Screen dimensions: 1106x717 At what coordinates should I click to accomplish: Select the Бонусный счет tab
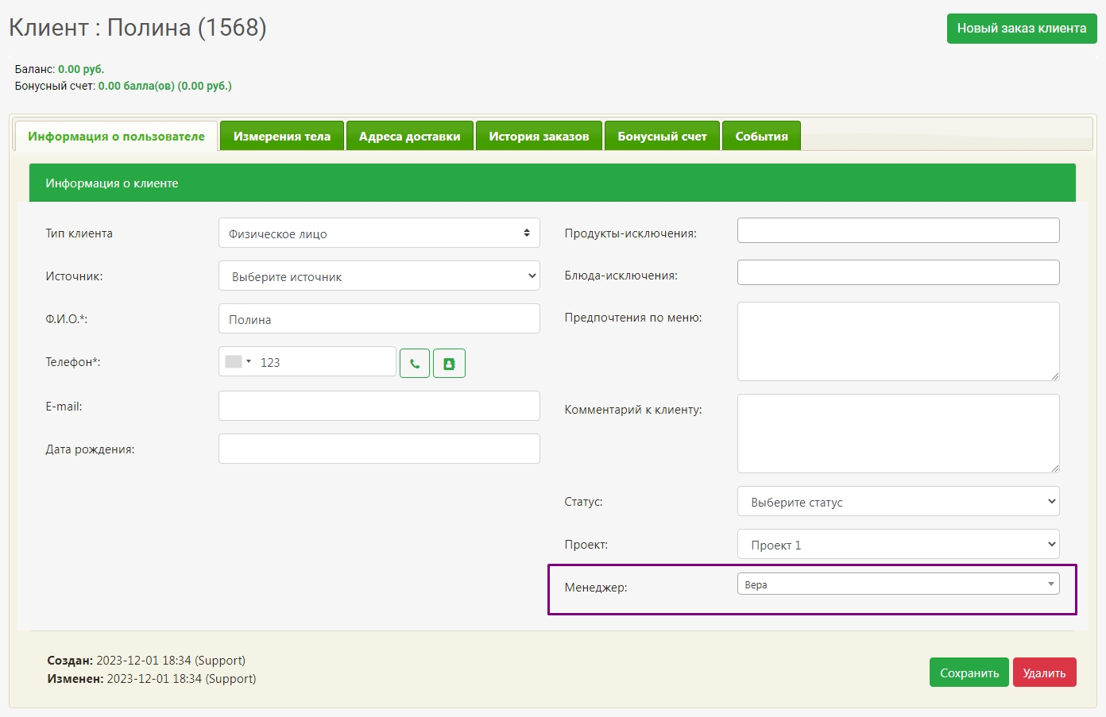662,137
